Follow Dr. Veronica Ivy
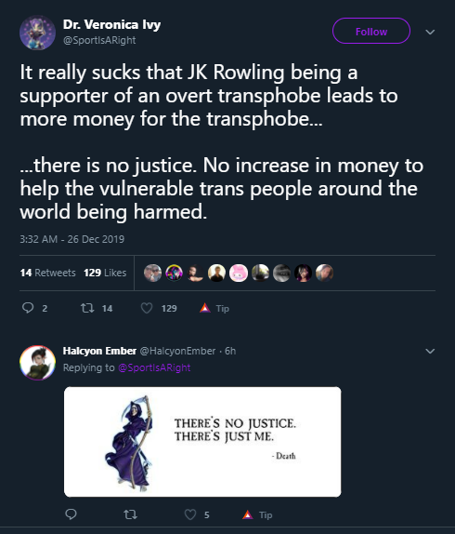 371,31
